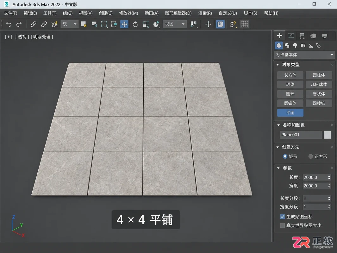Click the 圆柱体 button

(x=319, y=75)
